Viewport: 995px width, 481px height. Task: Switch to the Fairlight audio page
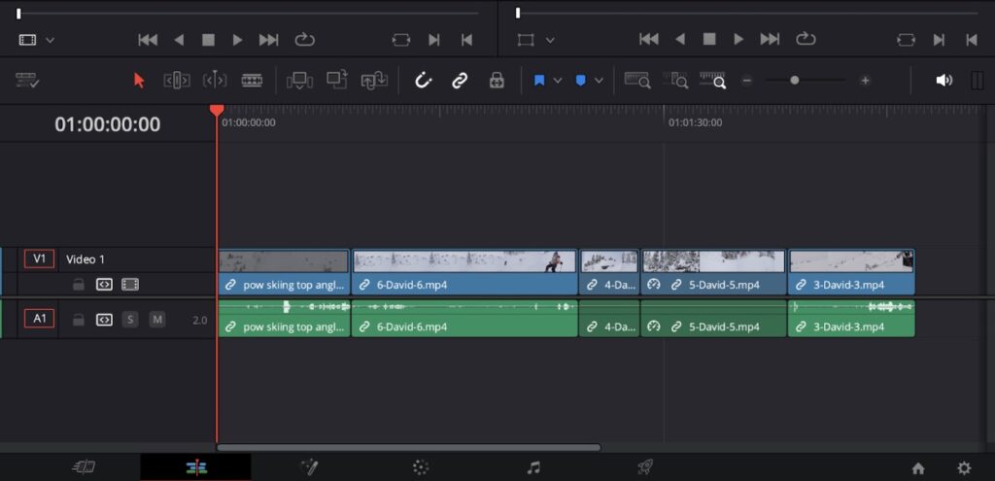(533, 467)
